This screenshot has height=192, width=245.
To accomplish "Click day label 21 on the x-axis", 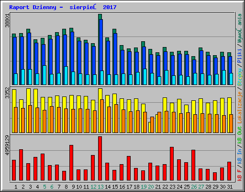I will point(158,187).
